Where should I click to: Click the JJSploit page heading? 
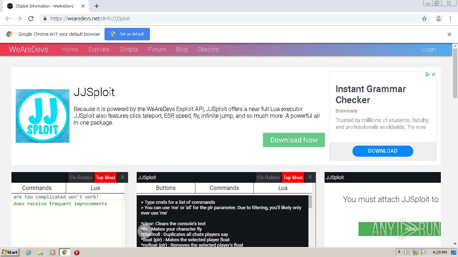coord(94,92)
